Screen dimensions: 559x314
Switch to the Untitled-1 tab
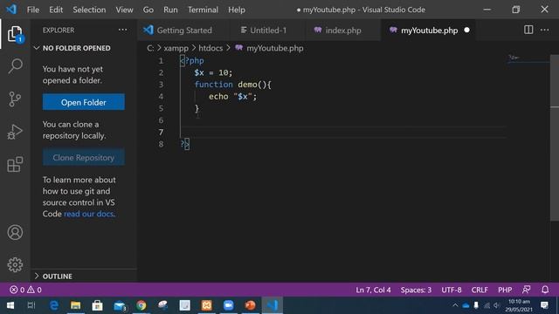(x=267, y=31)
